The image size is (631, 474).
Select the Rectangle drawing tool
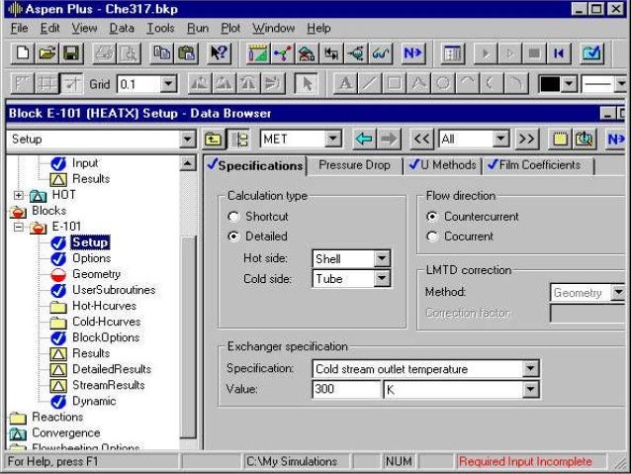pyautogui.click(x=394, y=84)
